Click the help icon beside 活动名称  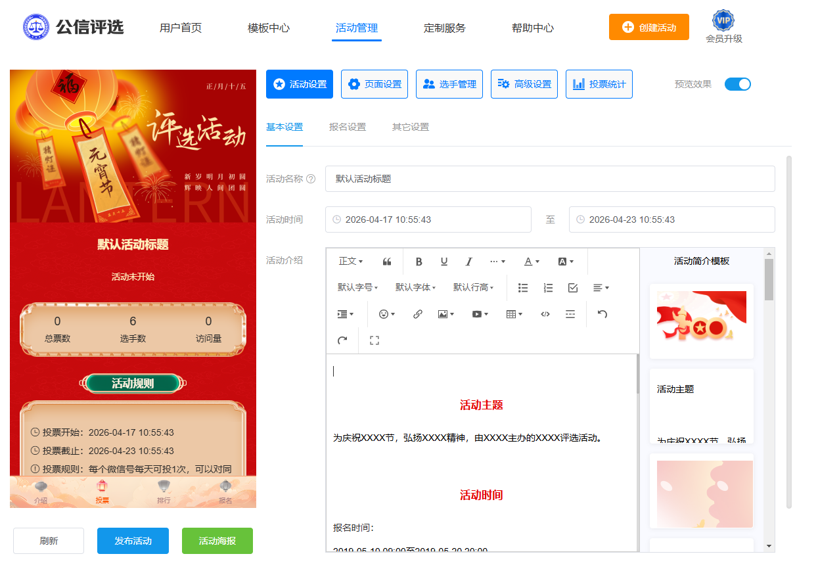tap(311, 179)
